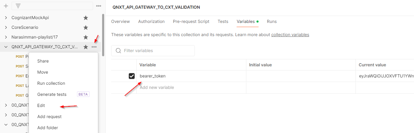
Task: Uncheck the bearer_token variable checkbox
Action: (x=132, y=76)
